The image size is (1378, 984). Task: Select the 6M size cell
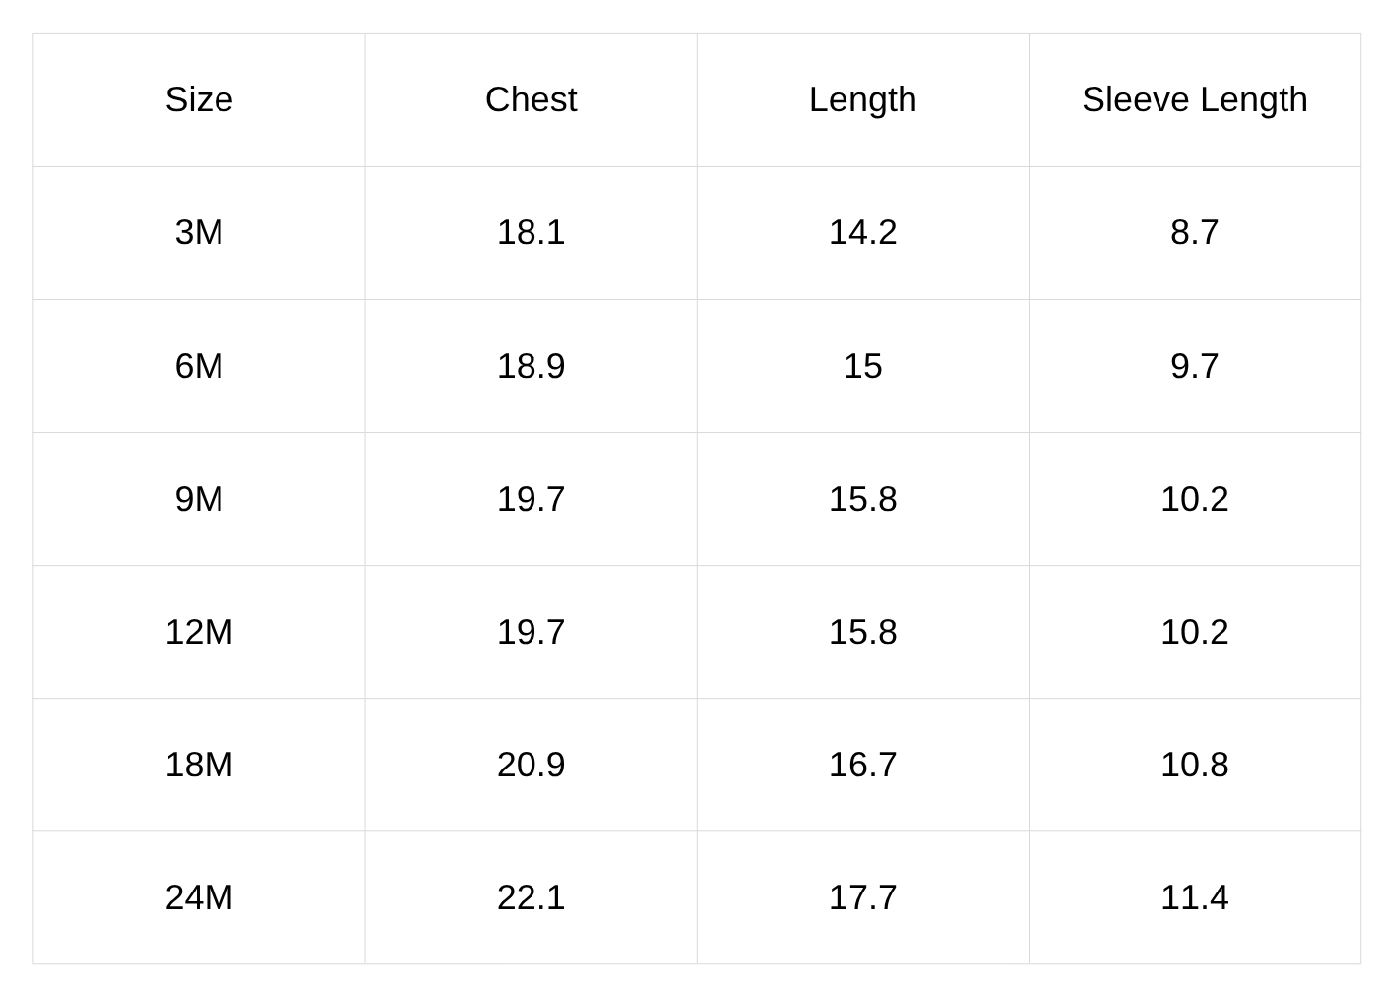pyautogui.click(x=199, y=366)
